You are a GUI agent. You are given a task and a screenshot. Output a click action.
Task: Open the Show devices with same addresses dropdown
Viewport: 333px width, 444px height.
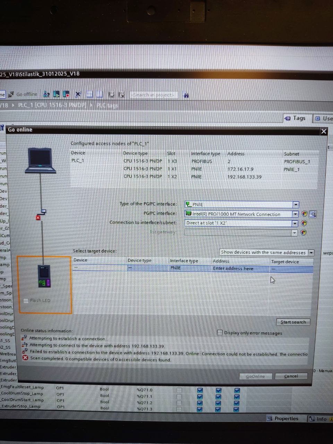click(x=311, y=253)
